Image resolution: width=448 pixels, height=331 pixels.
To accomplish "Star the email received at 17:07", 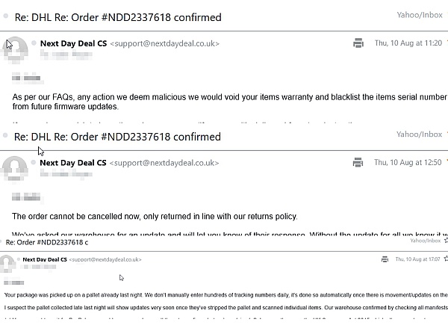I will (x=445, y=259).
